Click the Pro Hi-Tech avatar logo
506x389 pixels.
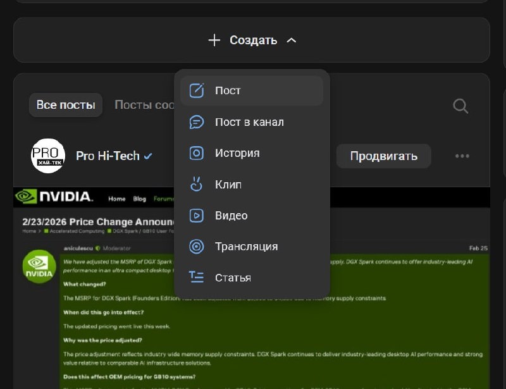pos(48,156)
